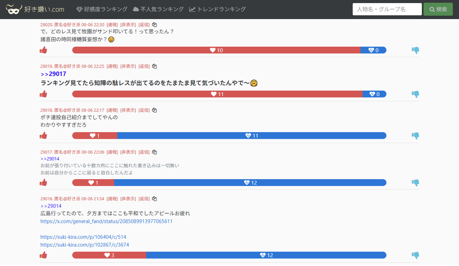Image resolution: width=459 pixels, height=266 pixels.
Task: Open suki-kira.com/p/102867/c/3674 link
Action: (85, 245)
